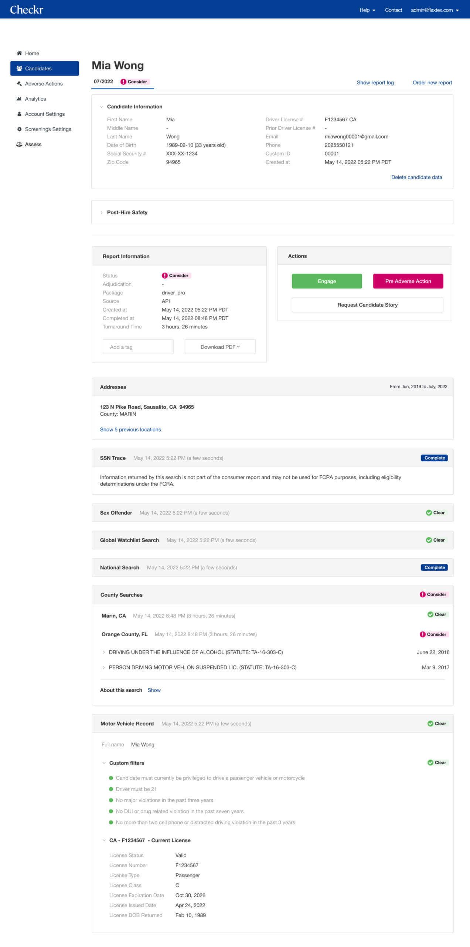Click green dot beside cell phone violation filter
Image resolution: width=470 pixels, height=947 pixels.
click(x=111, y=822)
